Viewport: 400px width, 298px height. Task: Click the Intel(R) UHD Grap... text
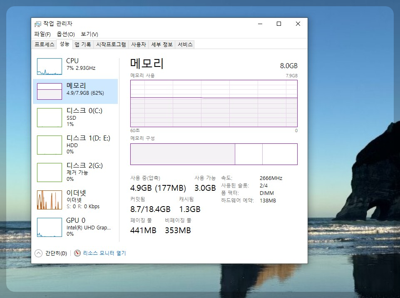point(89,227)
